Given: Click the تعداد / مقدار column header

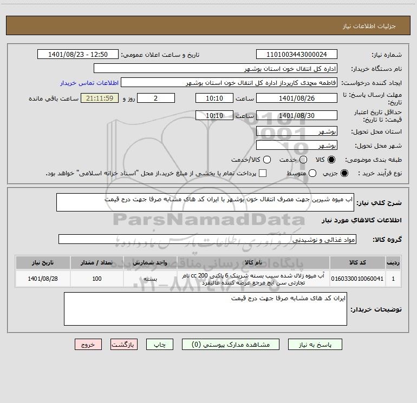Looking at the screenshot, I should 97,262.
